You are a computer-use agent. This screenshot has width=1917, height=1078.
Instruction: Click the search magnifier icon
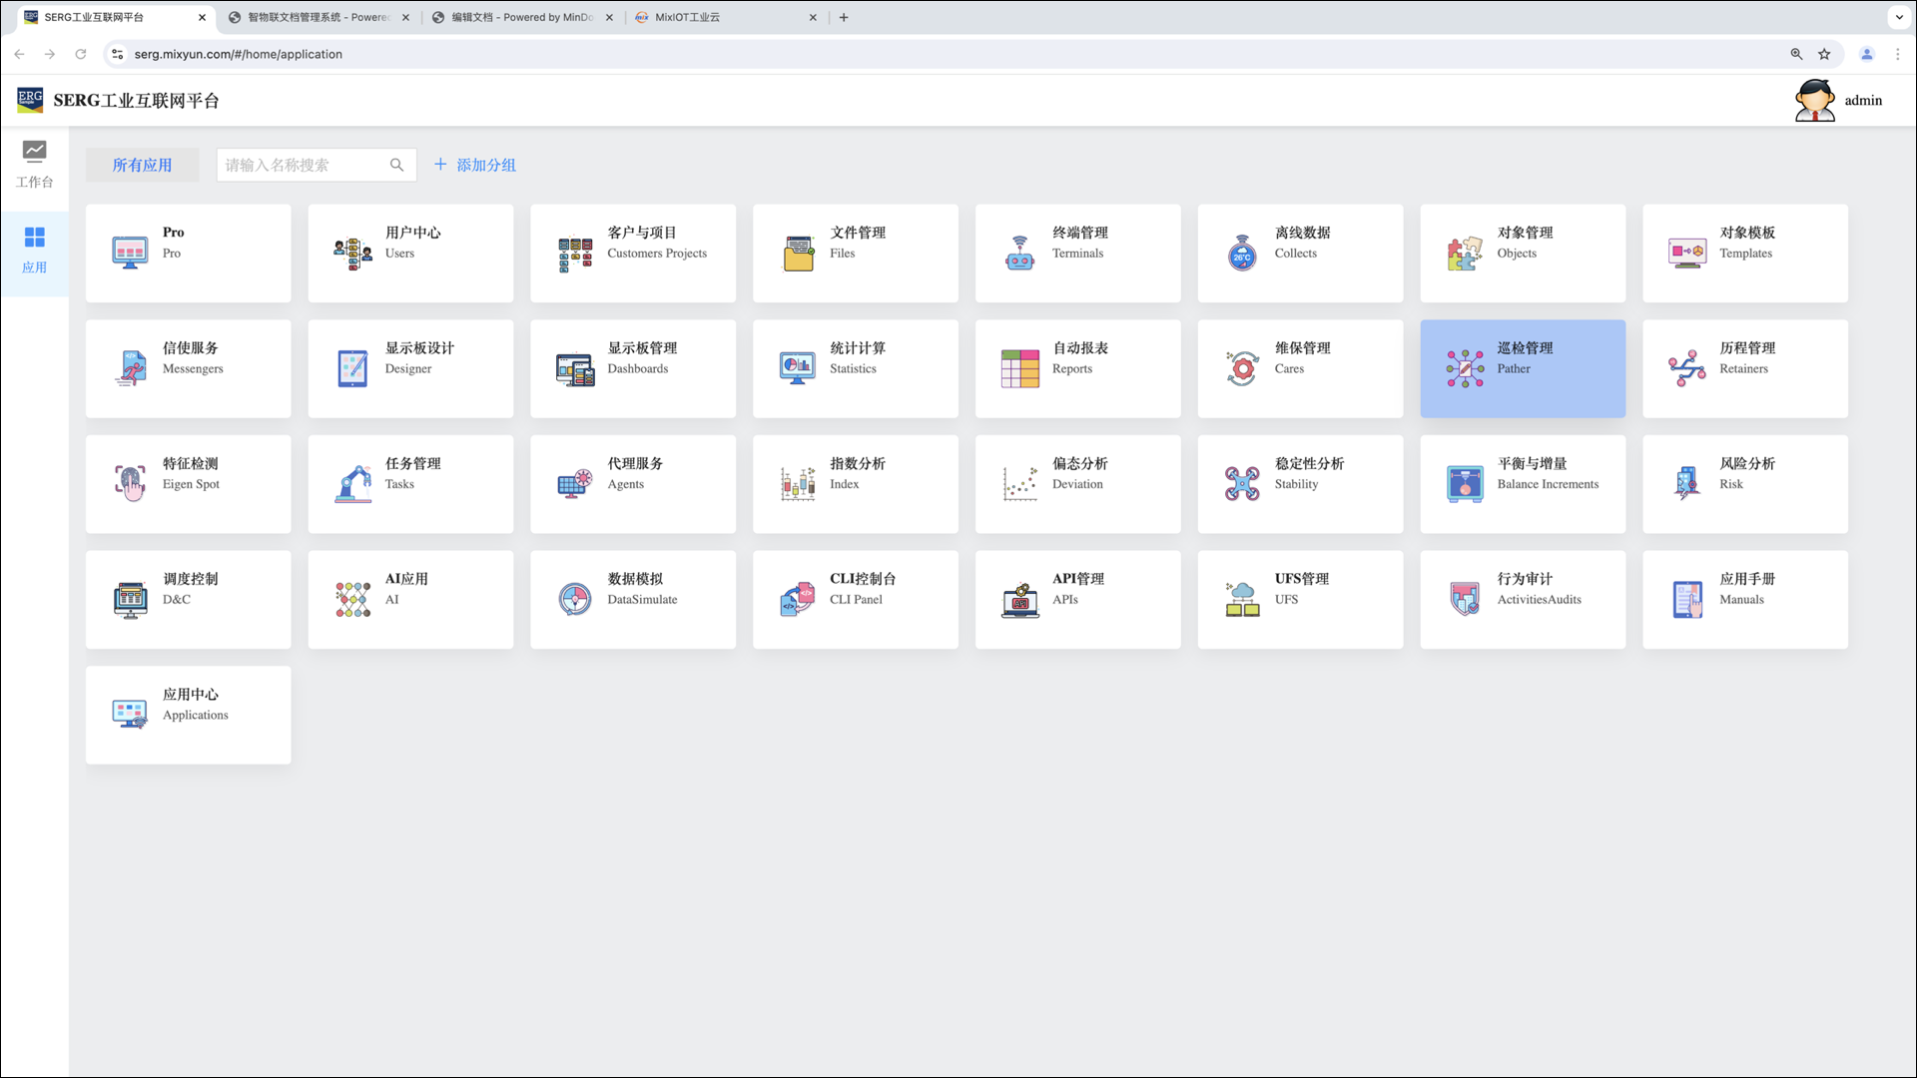click(x=396, y=165)
